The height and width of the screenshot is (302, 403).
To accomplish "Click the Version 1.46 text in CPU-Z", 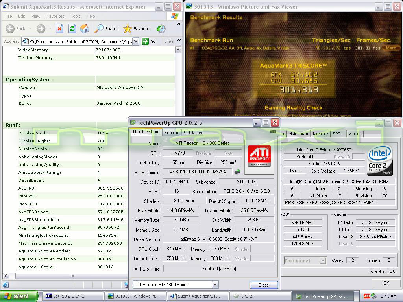I will tap(383, 272).
